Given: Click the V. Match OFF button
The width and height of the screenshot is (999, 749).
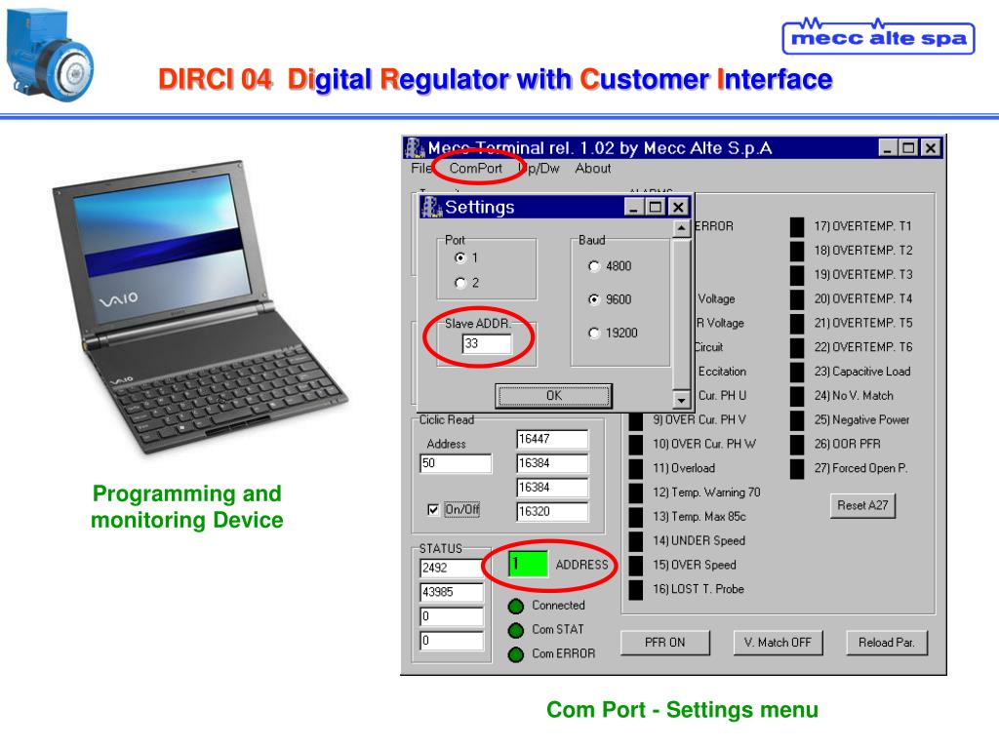Looking at the screenshot, I should pyautogui.click(x=778, y=643).
